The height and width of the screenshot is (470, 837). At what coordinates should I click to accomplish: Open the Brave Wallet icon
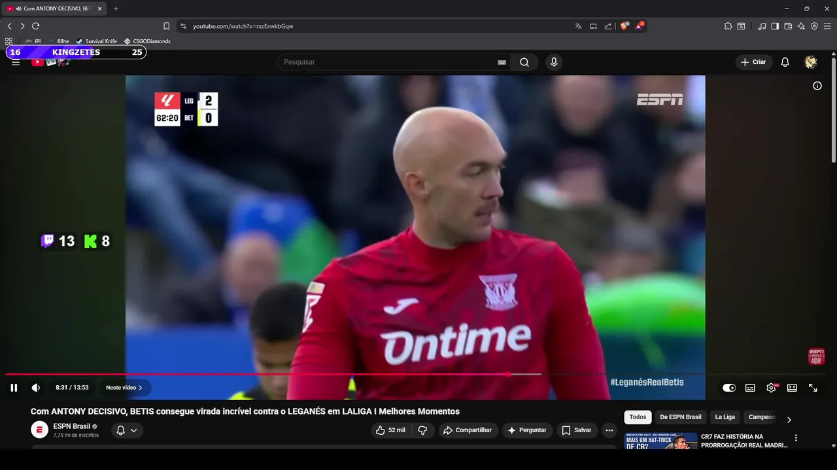[788, 26]
